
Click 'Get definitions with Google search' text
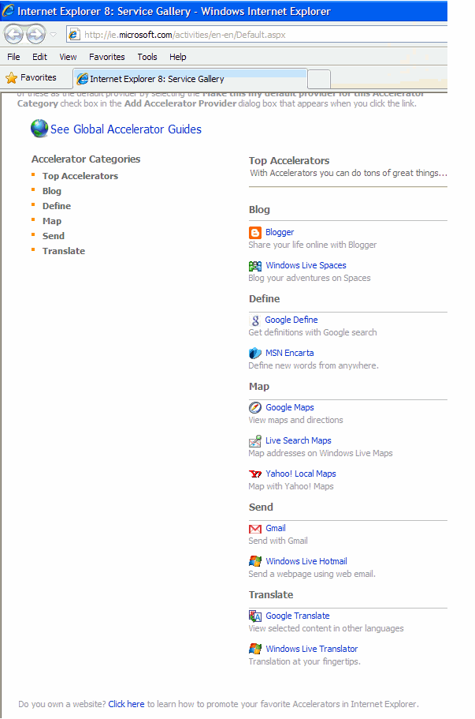click(x=313, y=332)
